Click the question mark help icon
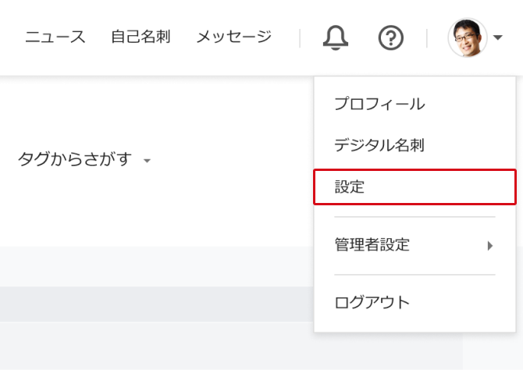523x370 pixels. click(390, 37)
